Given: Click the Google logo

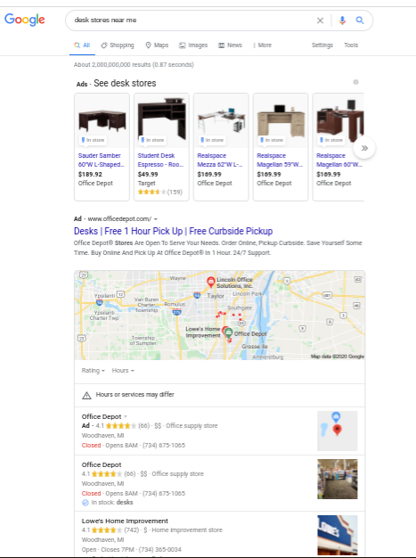Looking at the screenshot, I should (x=25, y=20).
